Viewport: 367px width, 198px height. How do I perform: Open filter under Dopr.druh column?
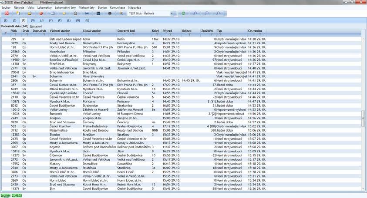pos(44,35)
